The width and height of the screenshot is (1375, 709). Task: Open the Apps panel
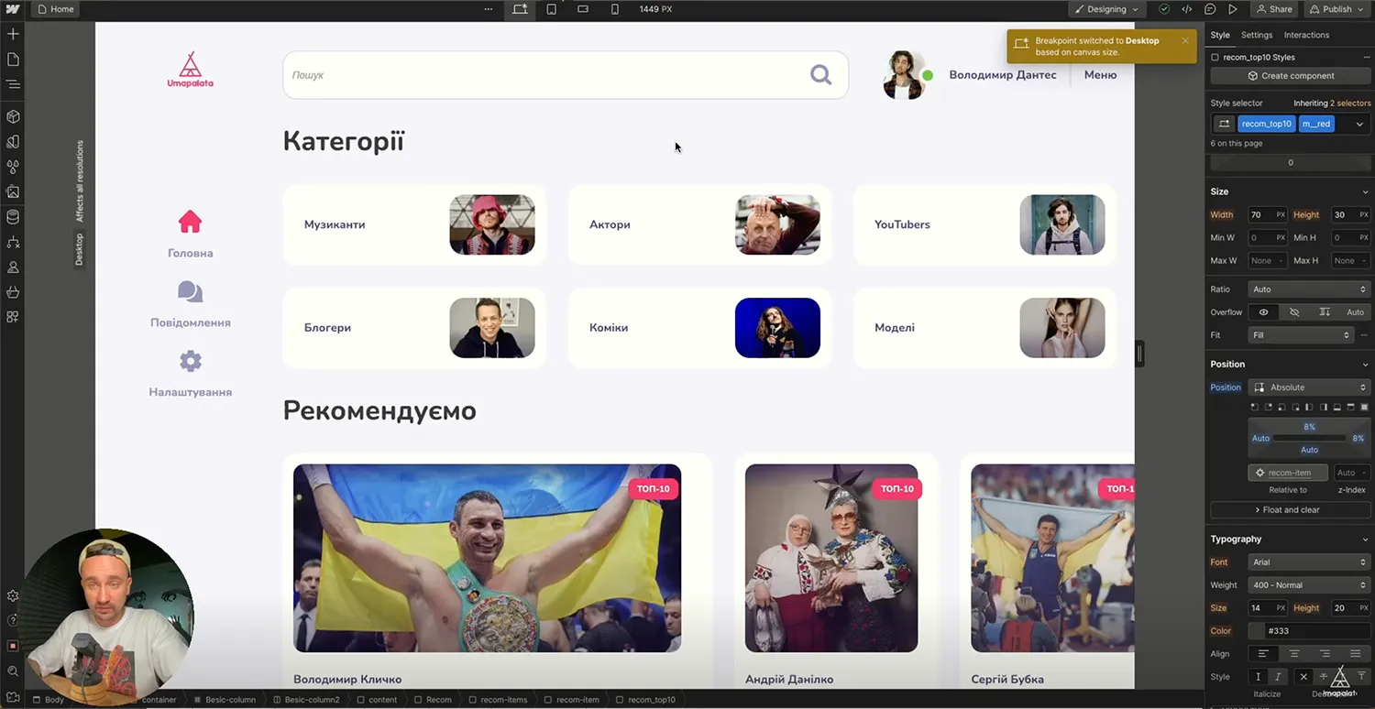coord(13,317)
